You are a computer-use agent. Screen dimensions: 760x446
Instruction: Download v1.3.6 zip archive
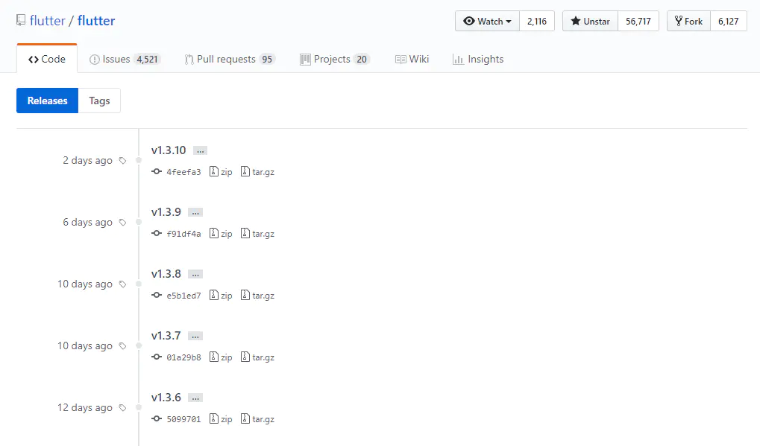pos(221,419)
